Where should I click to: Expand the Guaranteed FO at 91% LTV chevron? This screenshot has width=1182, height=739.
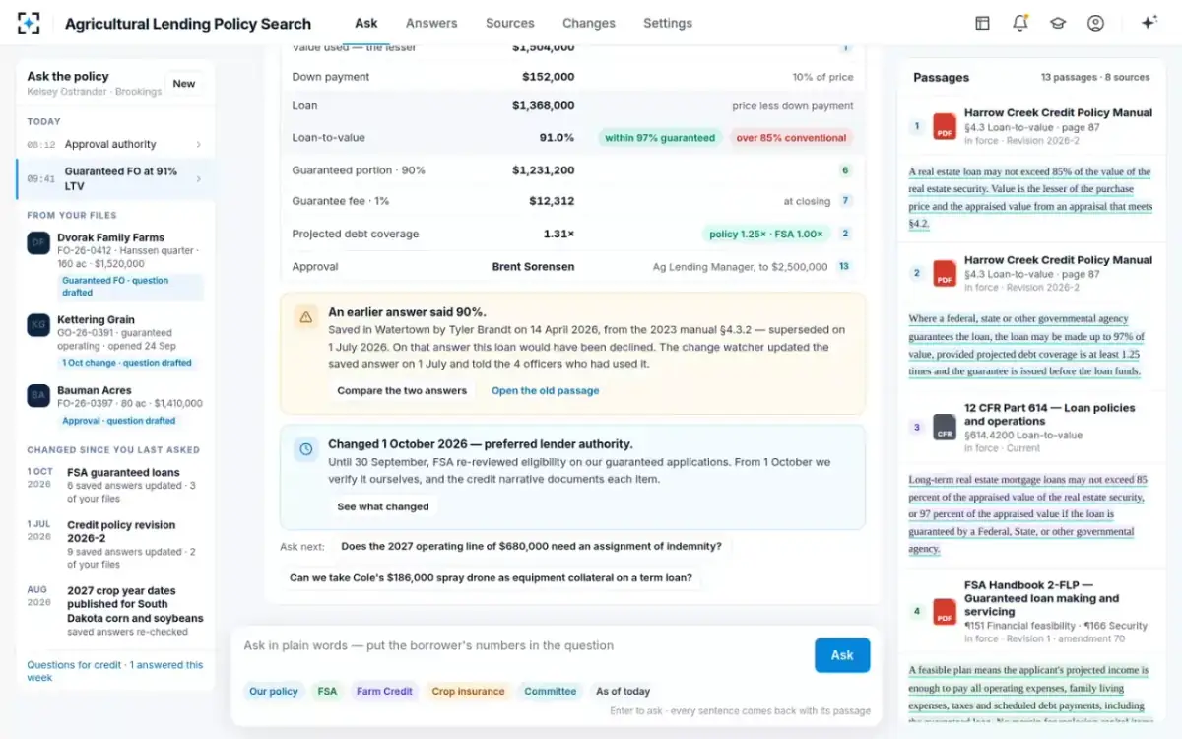click(x=198, y=178)
